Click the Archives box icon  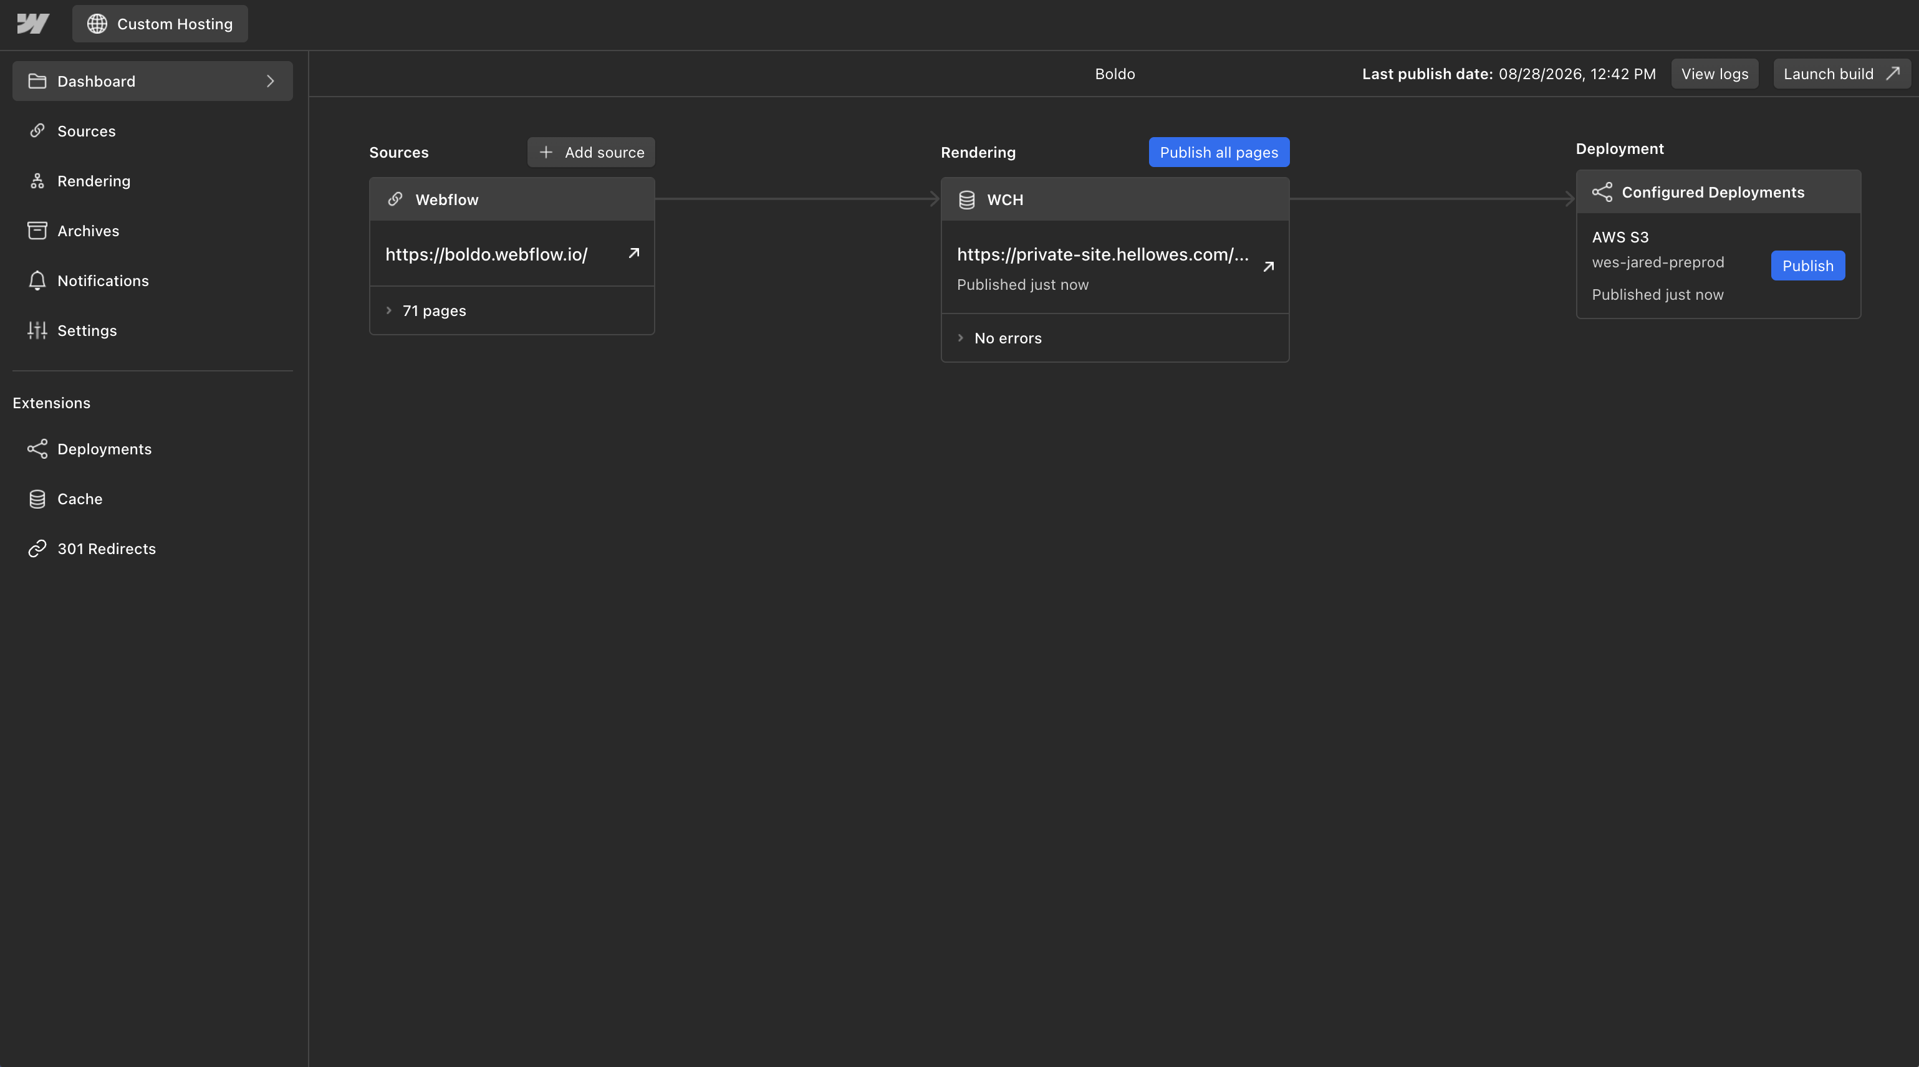click(37, 231)
